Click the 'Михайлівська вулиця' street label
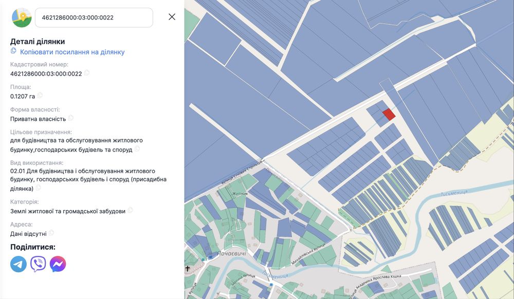The image size is (514, 299). 308,253
